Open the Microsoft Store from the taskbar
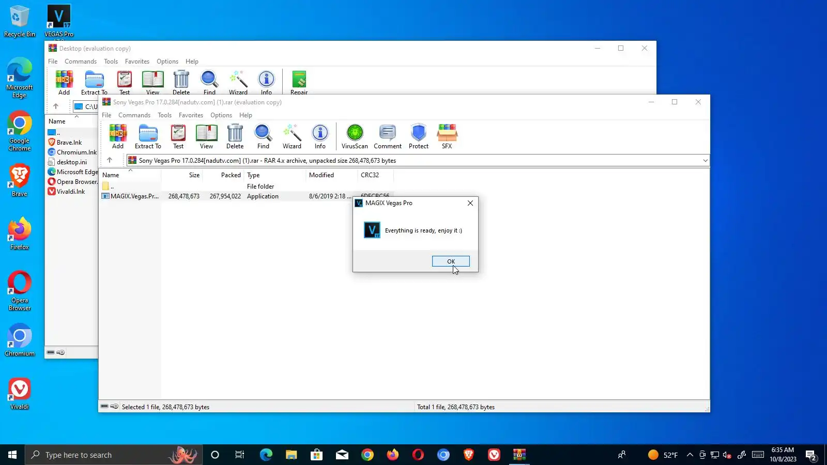 pyautogui.click(x=316, y=455)
